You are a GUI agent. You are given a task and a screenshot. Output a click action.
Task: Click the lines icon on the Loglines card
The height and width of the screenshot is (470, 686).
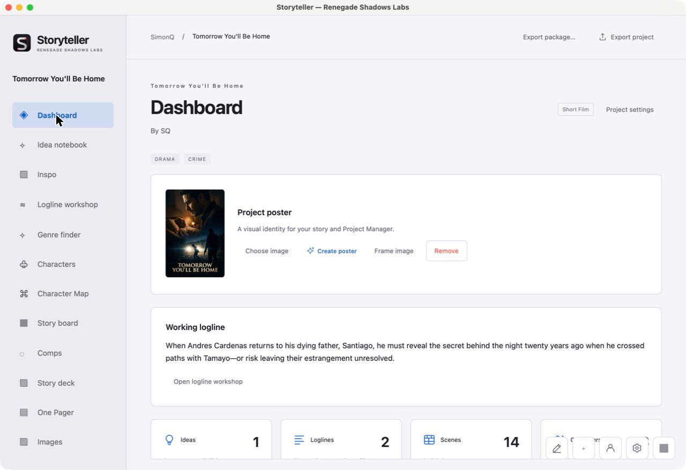point(299,440)
